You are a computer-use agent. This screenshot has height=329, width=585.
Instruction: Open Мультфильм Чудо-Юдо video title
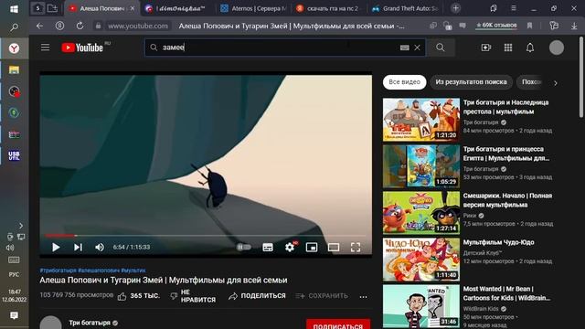pyautogui.click(x=498, y=242)
